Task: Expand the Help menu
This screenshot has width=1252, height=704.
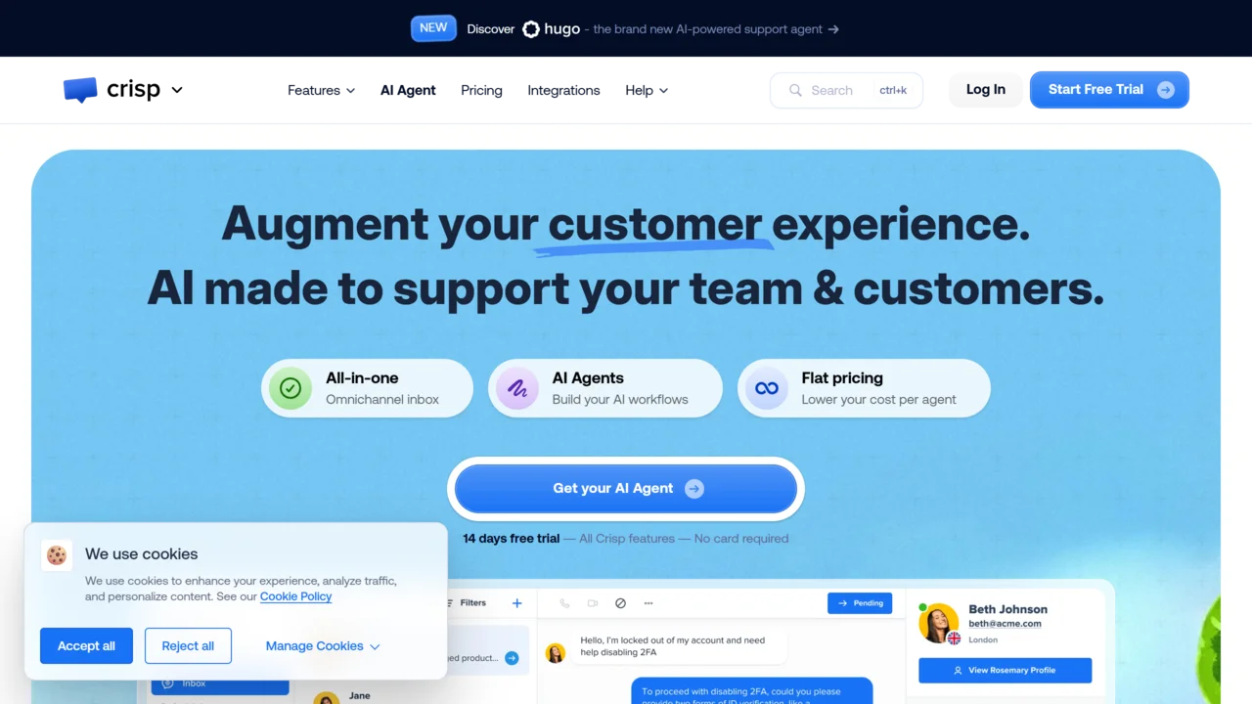Action: (647, 90)
